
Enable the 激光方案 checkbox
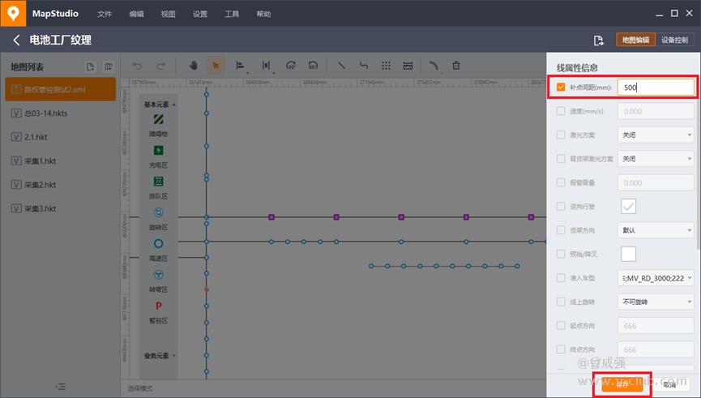(561, 135)
